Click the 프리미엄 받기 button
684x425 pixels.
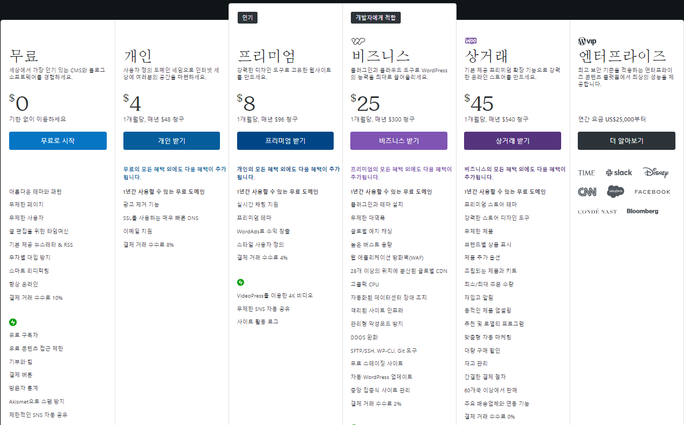pos(285,140)
